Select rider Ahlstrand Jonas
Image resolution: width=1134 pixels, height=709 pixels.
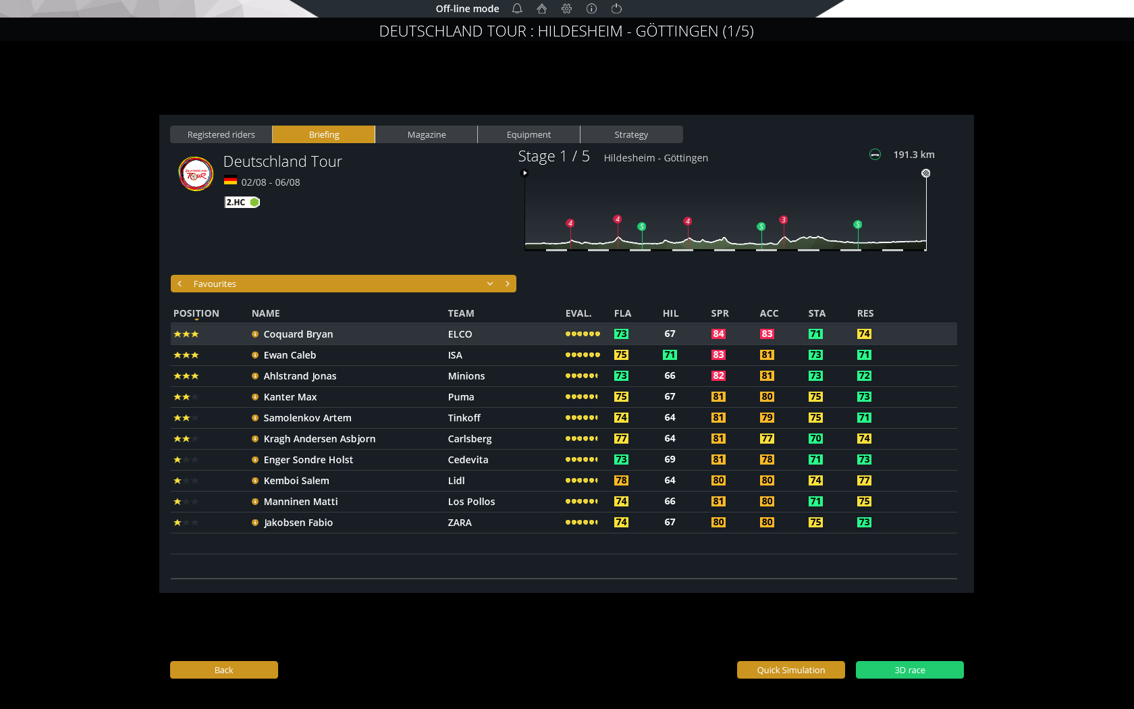pos(564,376)
